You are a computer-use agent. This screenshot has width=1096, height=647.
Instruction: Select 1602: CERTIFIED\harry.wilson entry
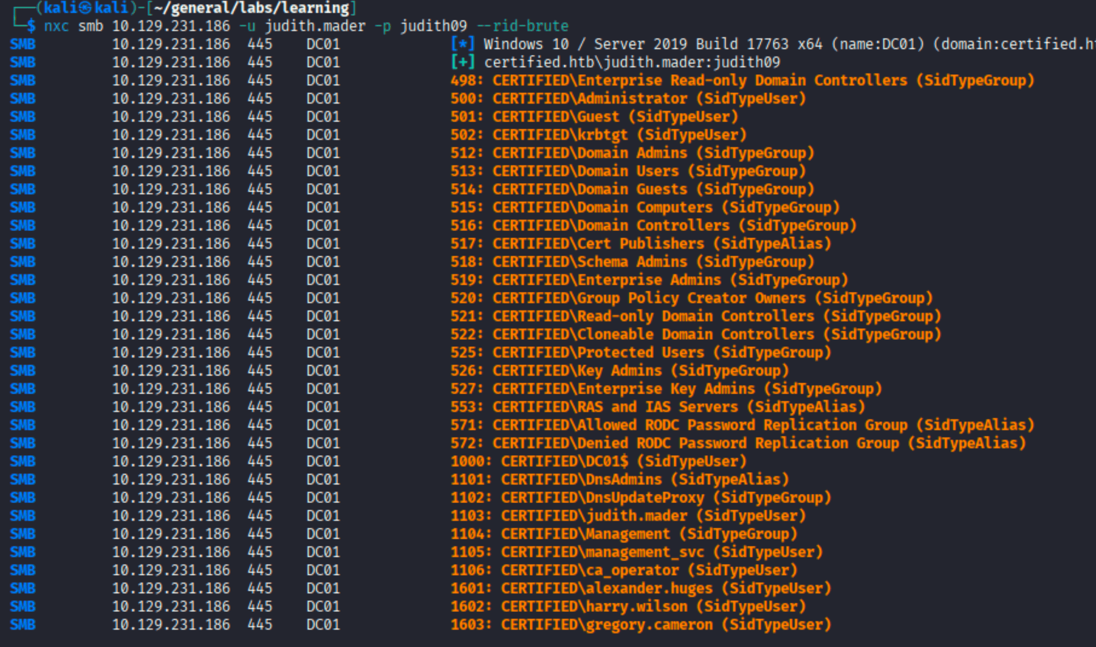click(x=628, y=607)
